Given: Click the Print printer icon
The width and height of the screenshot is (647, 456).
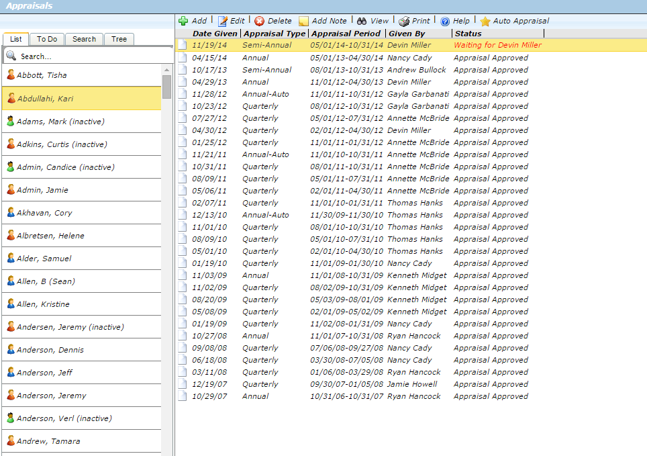Looking at the screenshot, I should (x=404, y=21).
